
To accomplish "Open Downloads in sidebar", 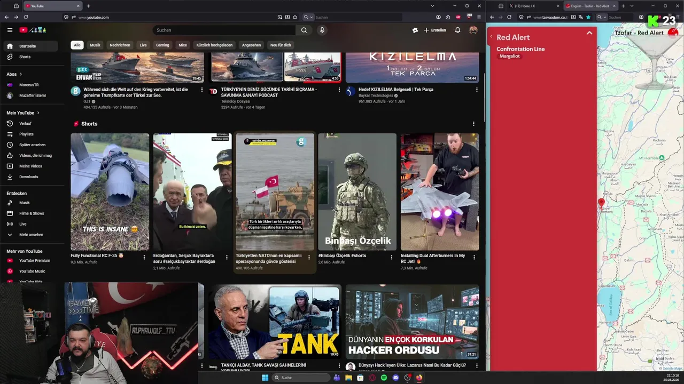I will [x=32, y=177].
